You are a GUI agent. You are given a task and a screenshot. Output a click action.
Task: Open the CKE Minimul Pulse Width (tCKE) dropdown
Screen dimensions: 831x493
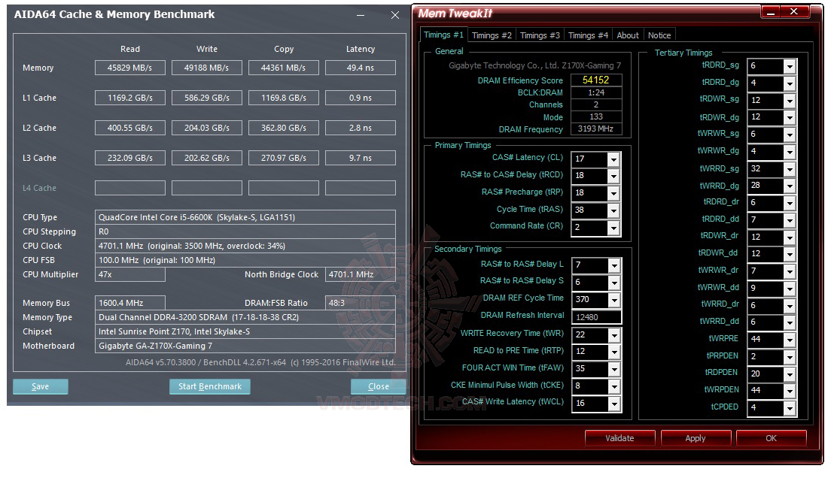[x=613, y=387]
